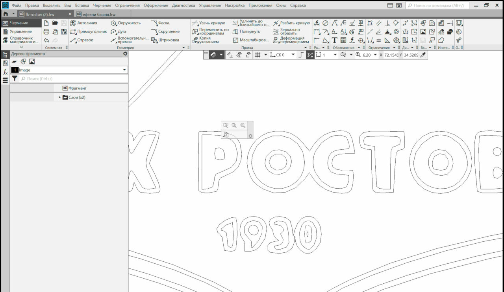The image size is (504, 292).
Task: Toggle snapping magnet on quick toolbar
Action: [x=213, y=55]
